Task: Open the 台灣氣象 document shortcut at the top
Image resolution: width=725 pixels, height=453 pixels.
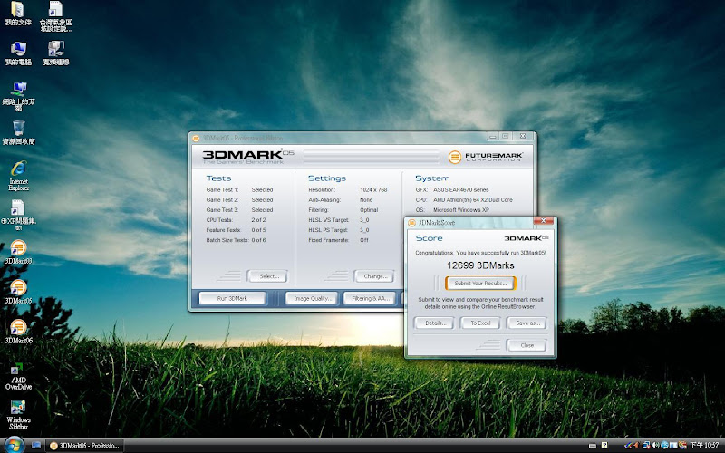Action: click(56, 16)
